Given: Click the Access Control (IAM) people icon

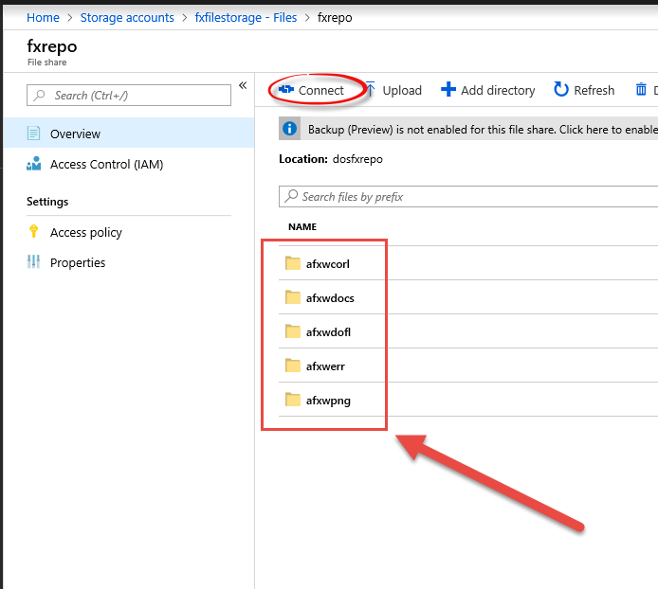Looking at the screenshot, I should point(33,164).
